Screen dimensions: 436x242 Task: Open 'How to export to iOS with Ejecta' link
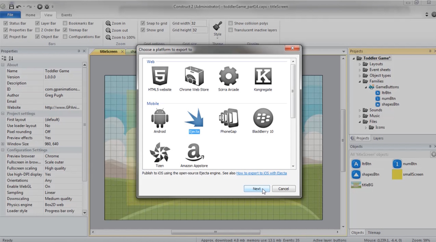pyautogui.click(x=261, y=173)
